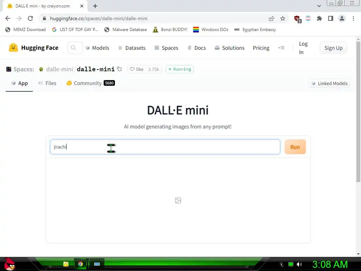
Task: Click the page vertical scrollbar
Action: pyautogui.click(x=358, y=112)
